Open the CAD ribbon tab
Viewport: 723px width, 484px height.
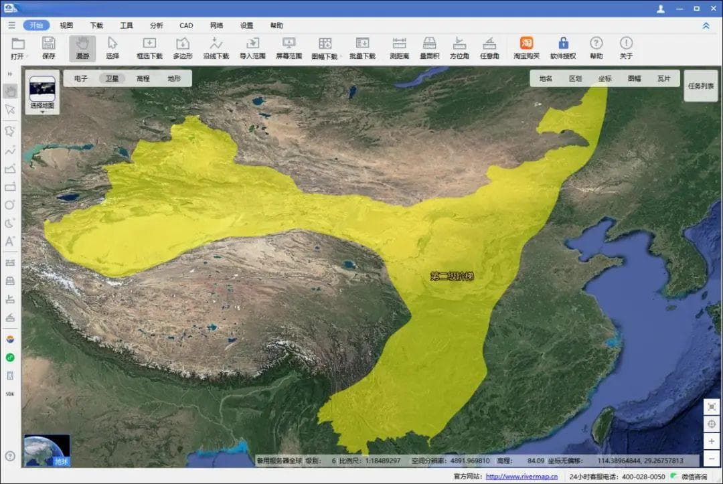(186, 25)
